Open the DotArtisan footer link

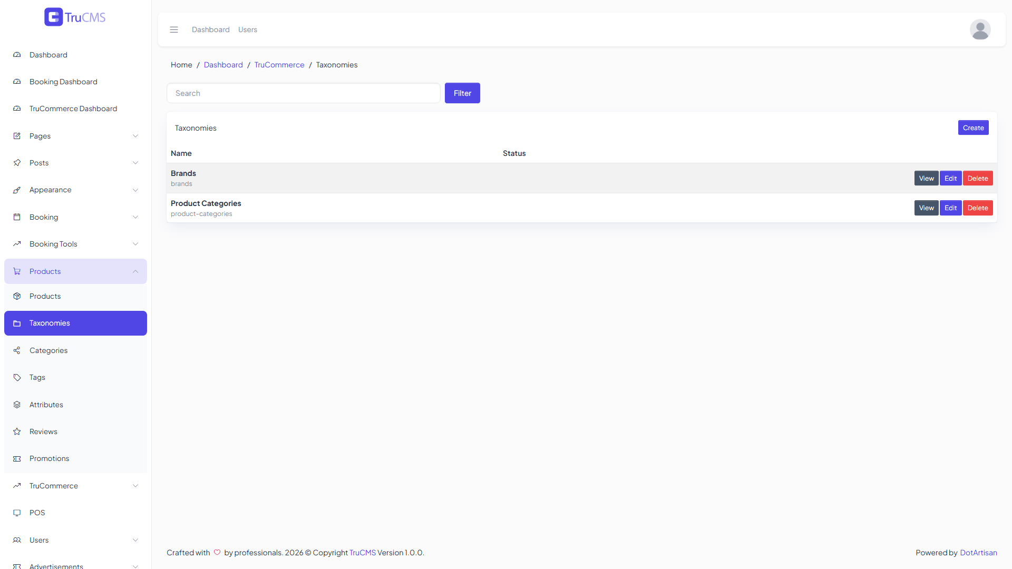pyautogui.click(x=978, y=553)
